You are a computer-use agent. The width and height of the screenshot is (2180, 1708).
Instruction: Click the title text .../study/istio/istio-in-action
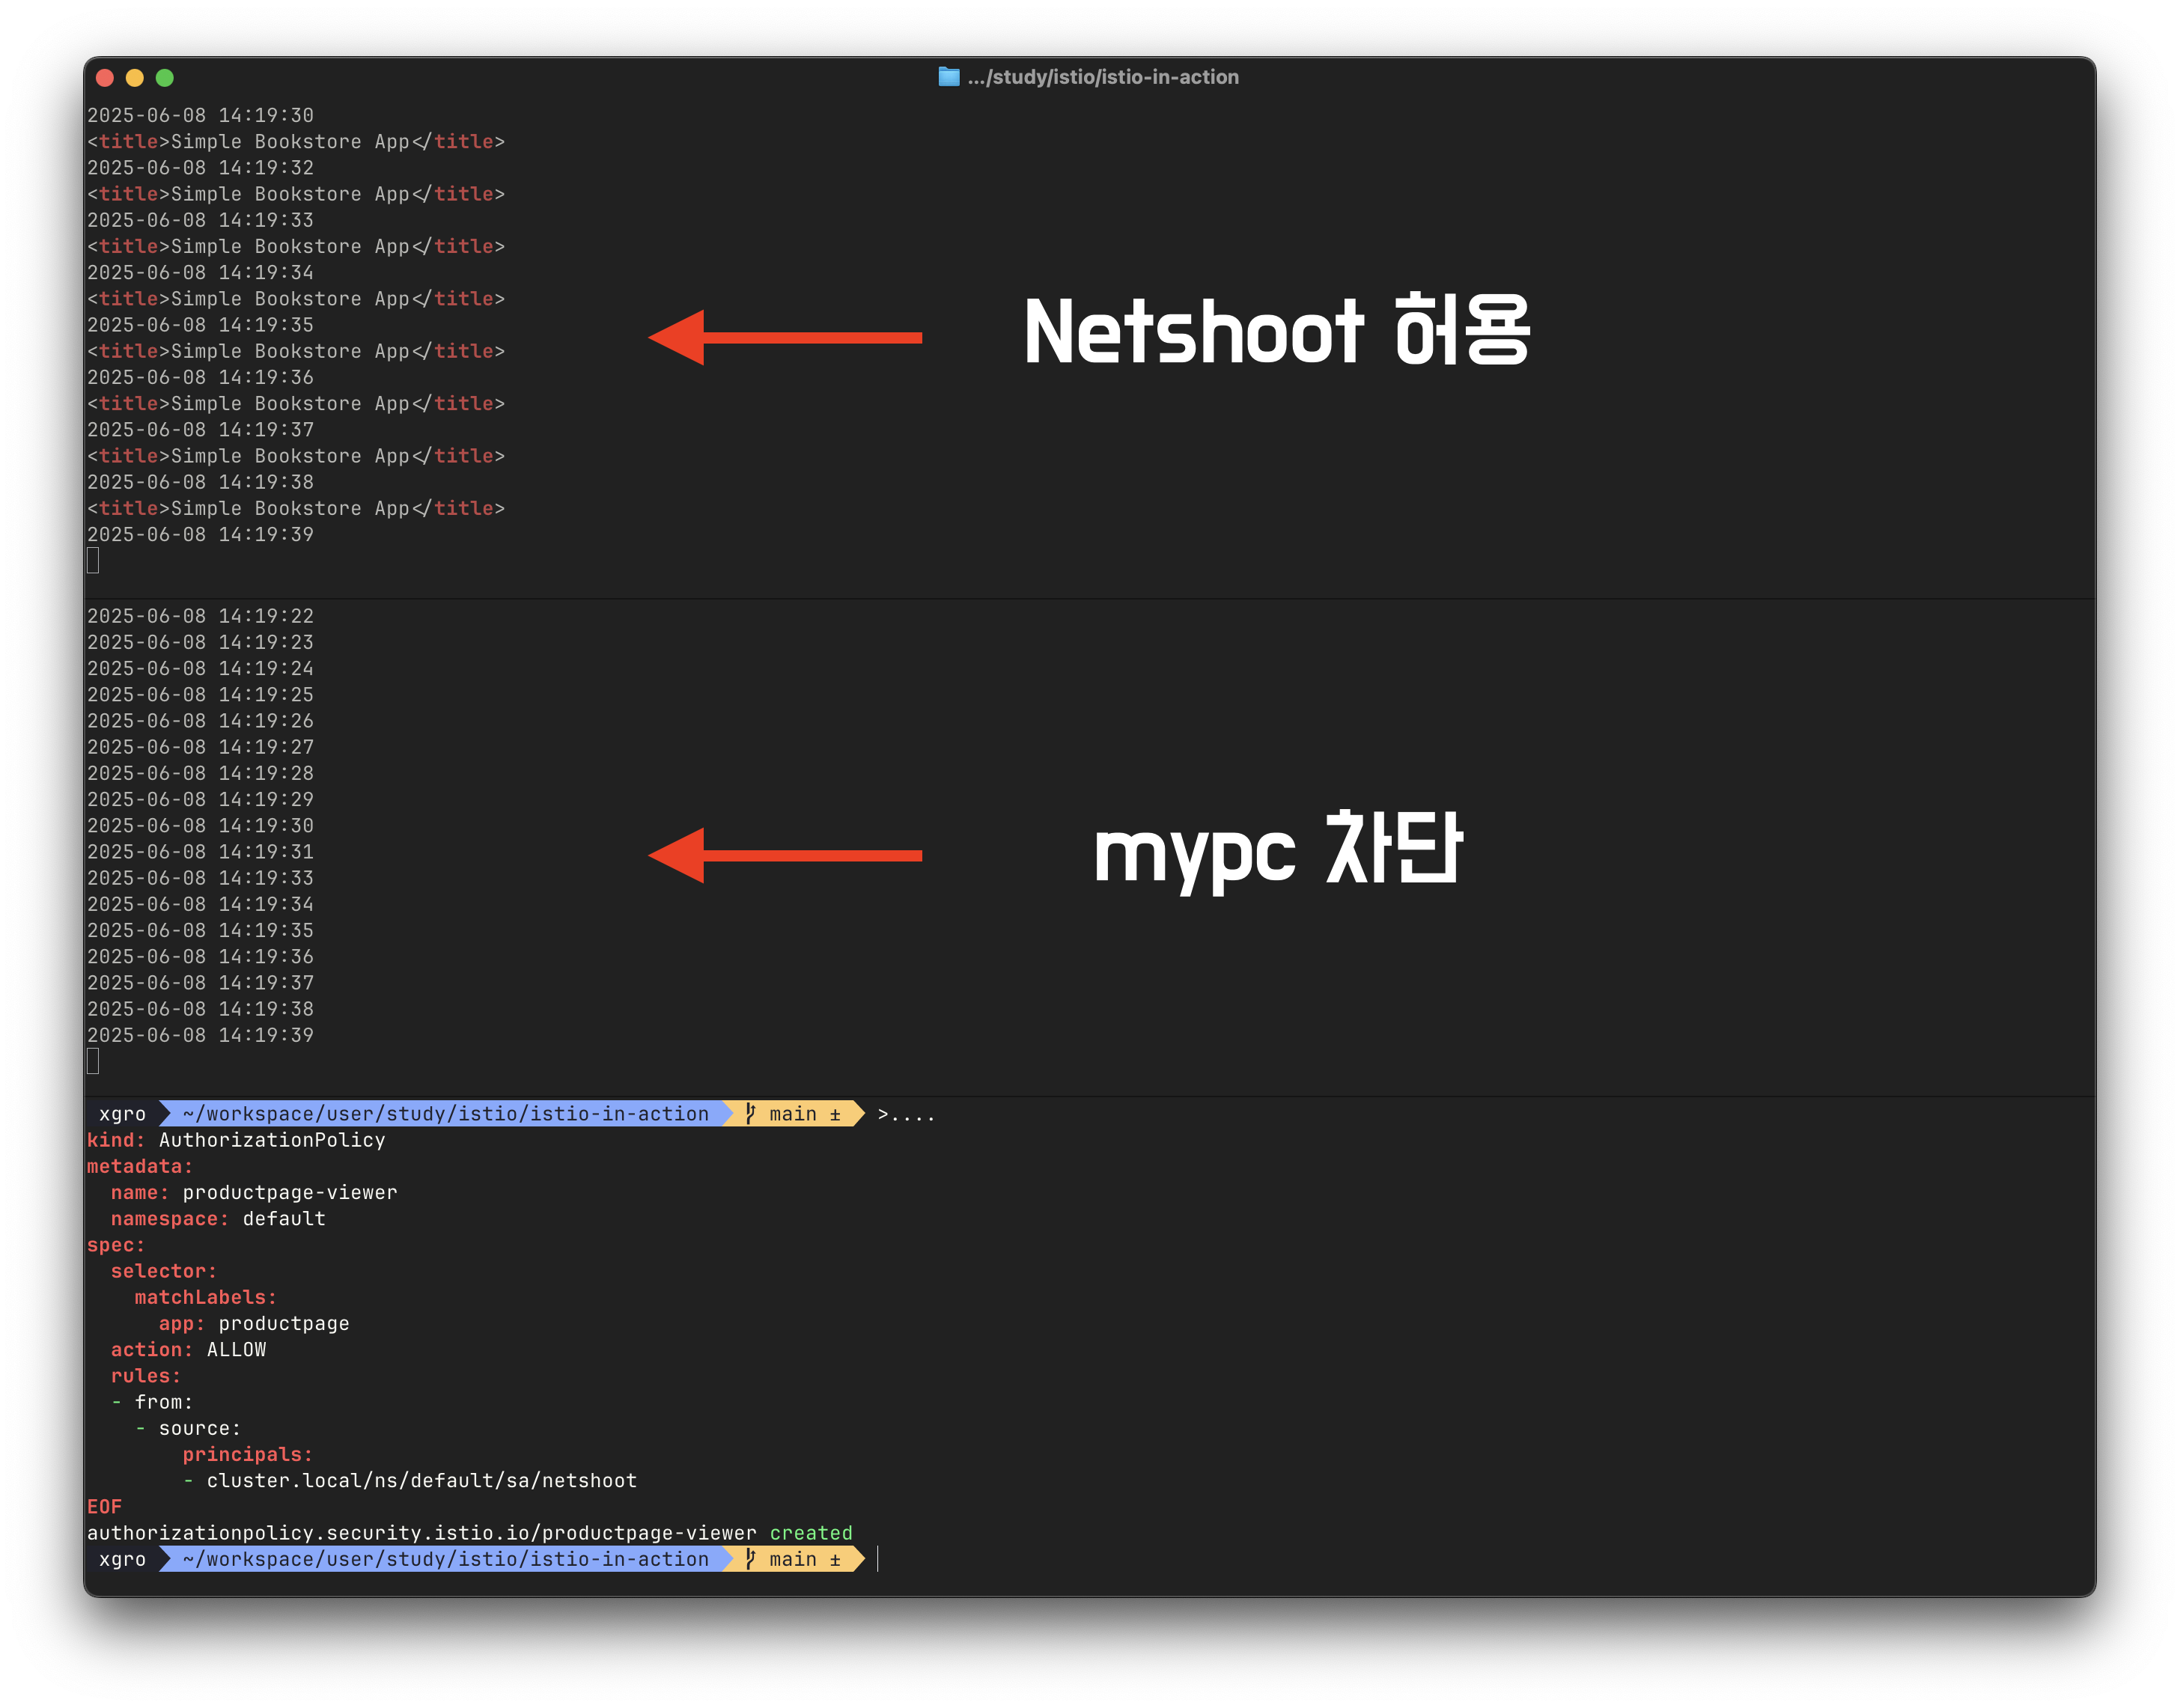[x=1102, y=77]
